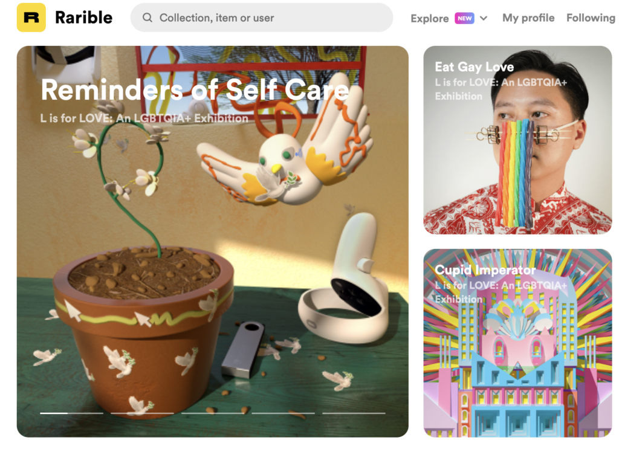Click the NEW badge beside Explore
This screenshot has height=449, width=619.
pos(464,18)
